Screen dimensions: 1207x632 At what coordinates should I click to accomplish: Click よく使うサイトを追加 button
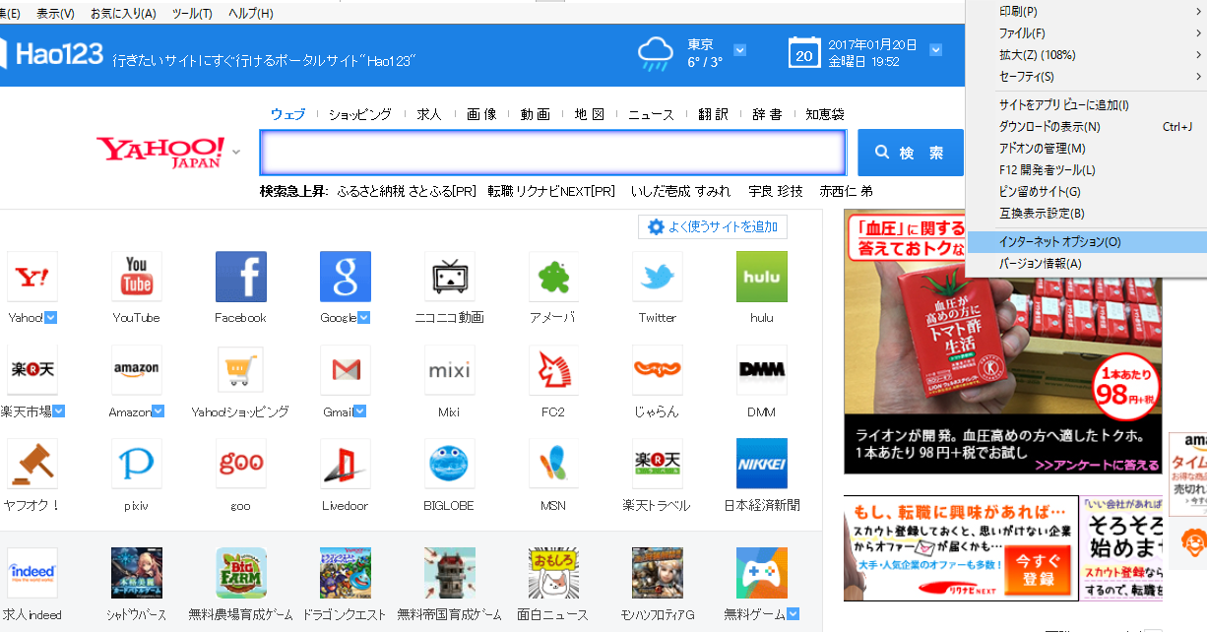point(713,227)
